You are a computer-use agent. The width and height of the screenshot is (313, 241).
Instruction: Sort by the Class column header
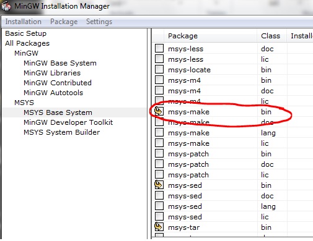(x=271, y=36)
